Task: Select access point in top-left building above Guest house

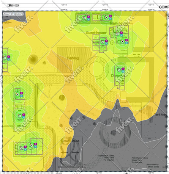Action: point(85,18)
